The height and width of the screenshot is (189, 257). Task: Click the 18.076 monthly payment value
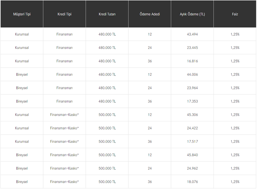192,182
